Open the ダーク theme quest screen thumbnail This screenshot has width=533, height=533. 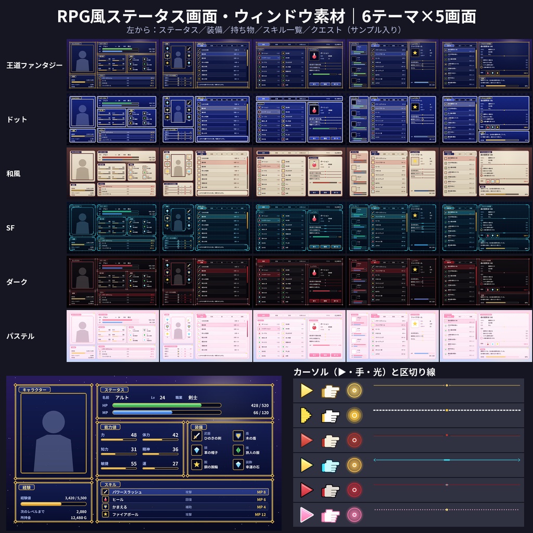[x=486, y=282]
